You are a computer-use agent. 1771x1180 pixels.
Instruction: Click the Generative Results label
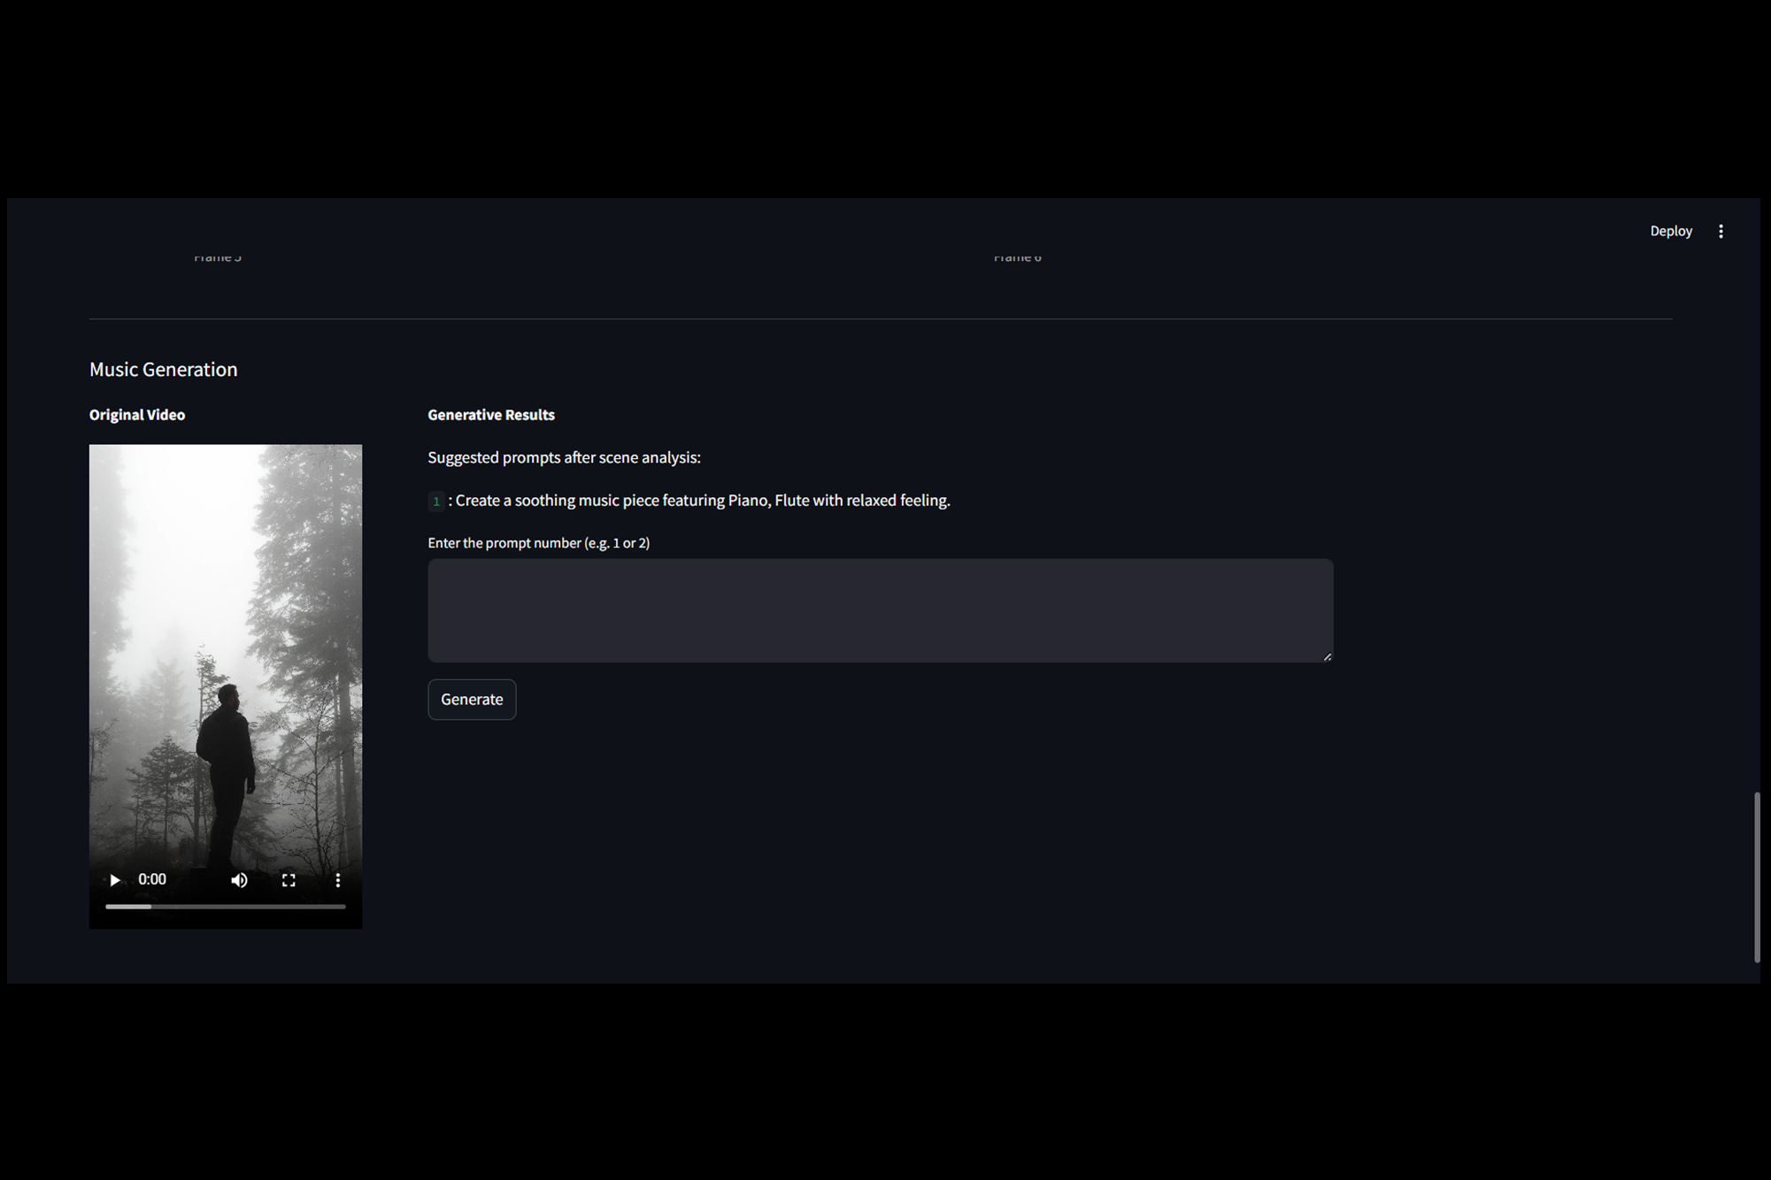[490, 415]
